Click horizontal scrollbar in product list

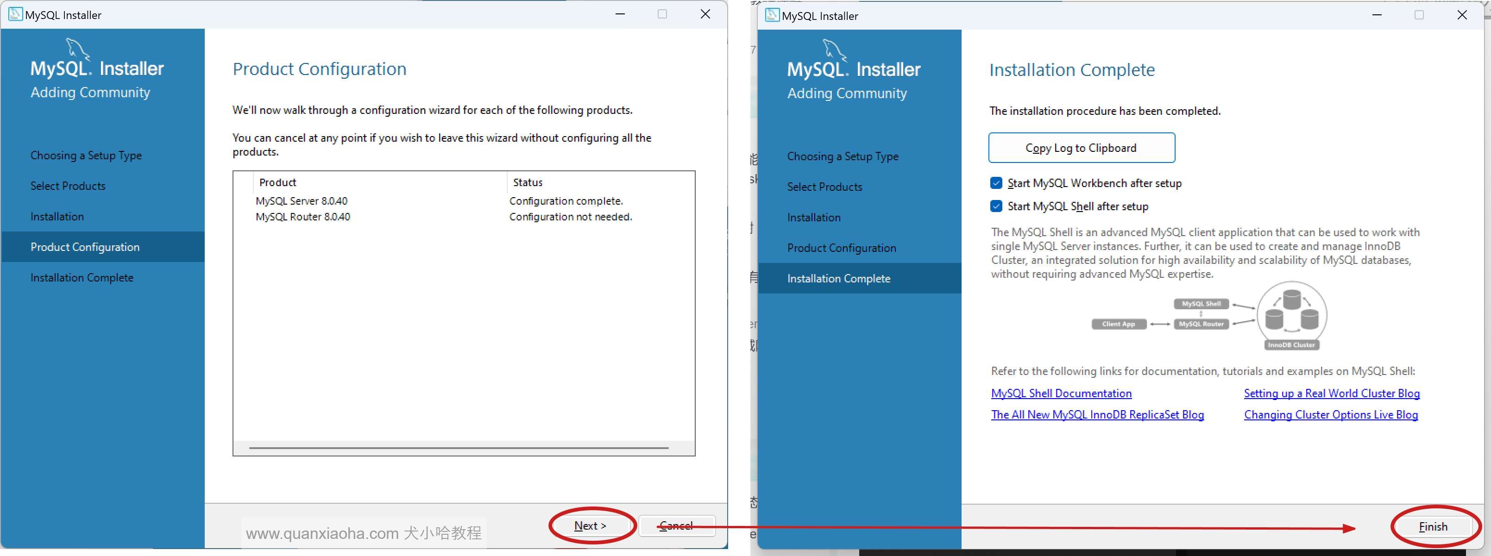coord(459,448)
